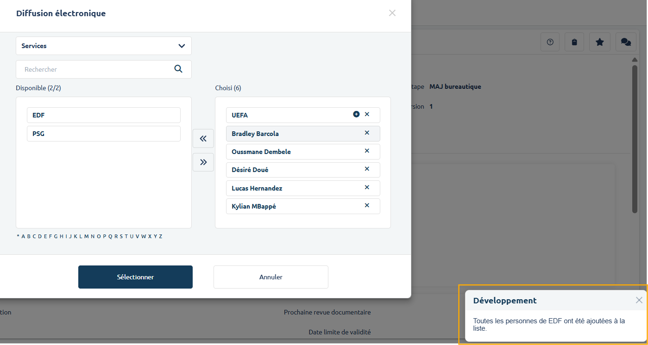Select PSG in the available list
This screenshot has width=648, height=345.
tap(104, 134)
